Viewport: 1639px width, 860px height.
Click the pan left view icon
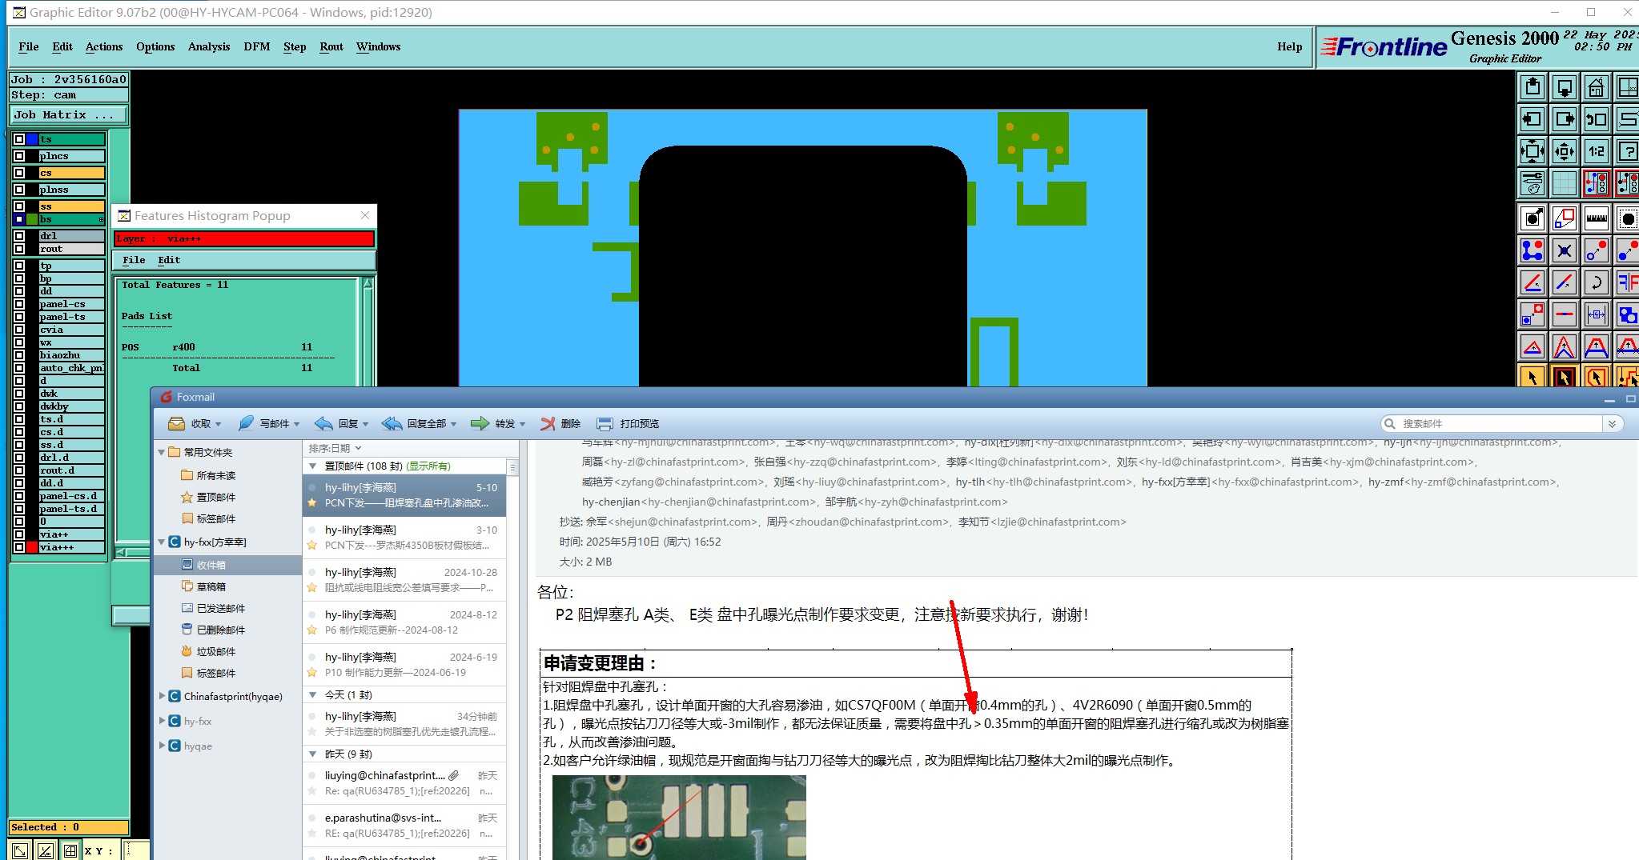[1533, 119]
